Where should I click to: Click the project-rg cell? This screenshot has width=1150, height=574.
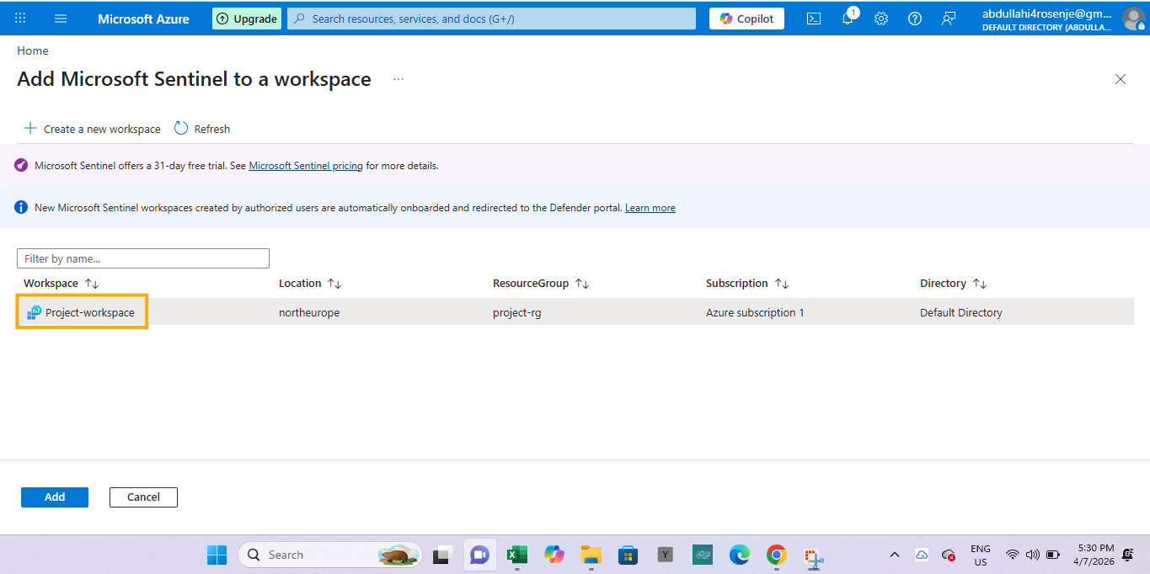pyautogui.click(x=517, y=312)
